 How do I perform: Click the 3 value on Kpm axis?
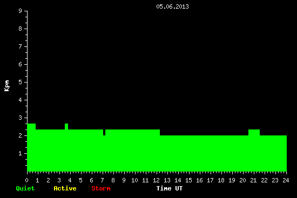21,118
